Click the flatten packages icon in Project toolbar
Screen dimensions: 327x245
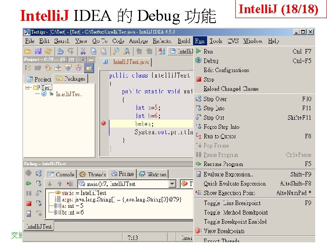28,68
